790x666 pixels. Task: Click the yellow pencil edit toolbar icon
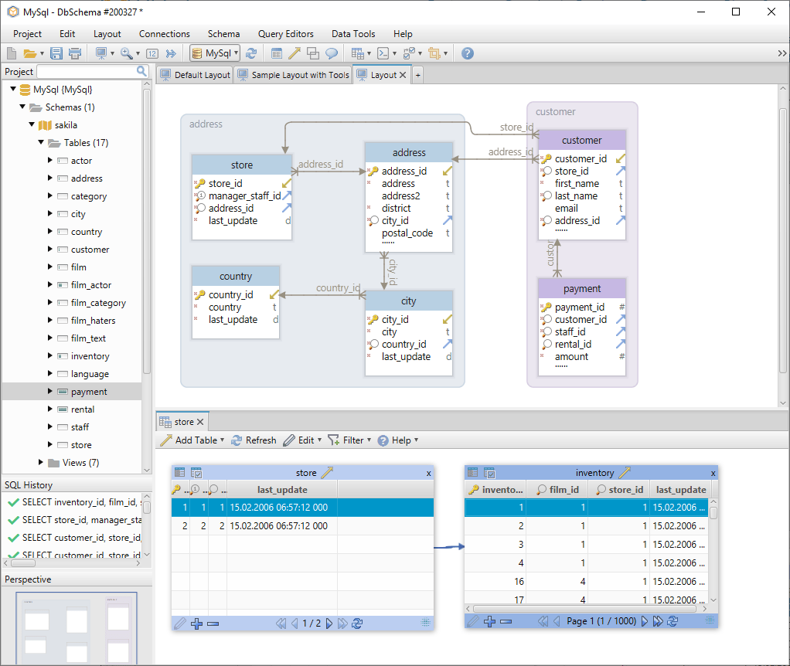(295, 53)
